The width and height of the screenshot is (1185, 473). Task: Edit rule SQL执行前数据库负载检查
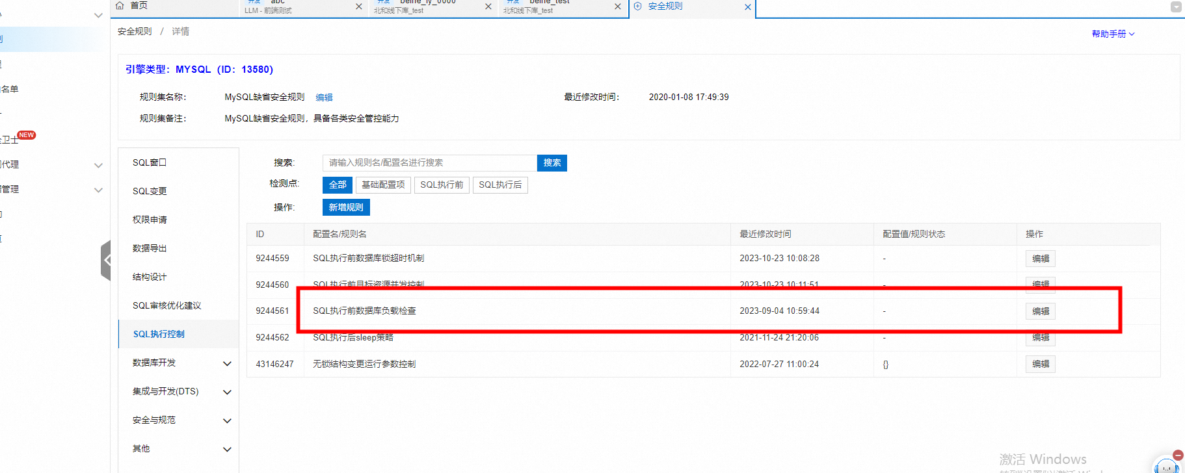click(x=1041, y=311)
